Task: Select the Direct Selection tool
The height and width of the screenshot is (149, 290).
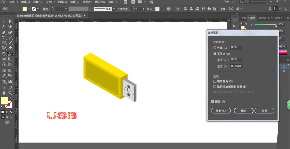Action: point(10,21)
